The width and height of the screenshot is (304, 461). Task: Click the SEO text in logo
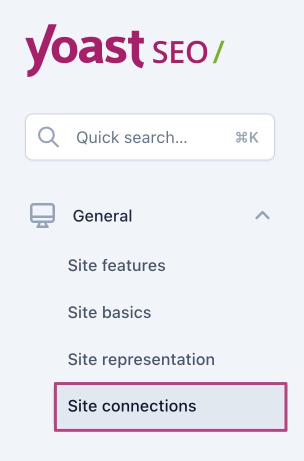coord(179,52)
